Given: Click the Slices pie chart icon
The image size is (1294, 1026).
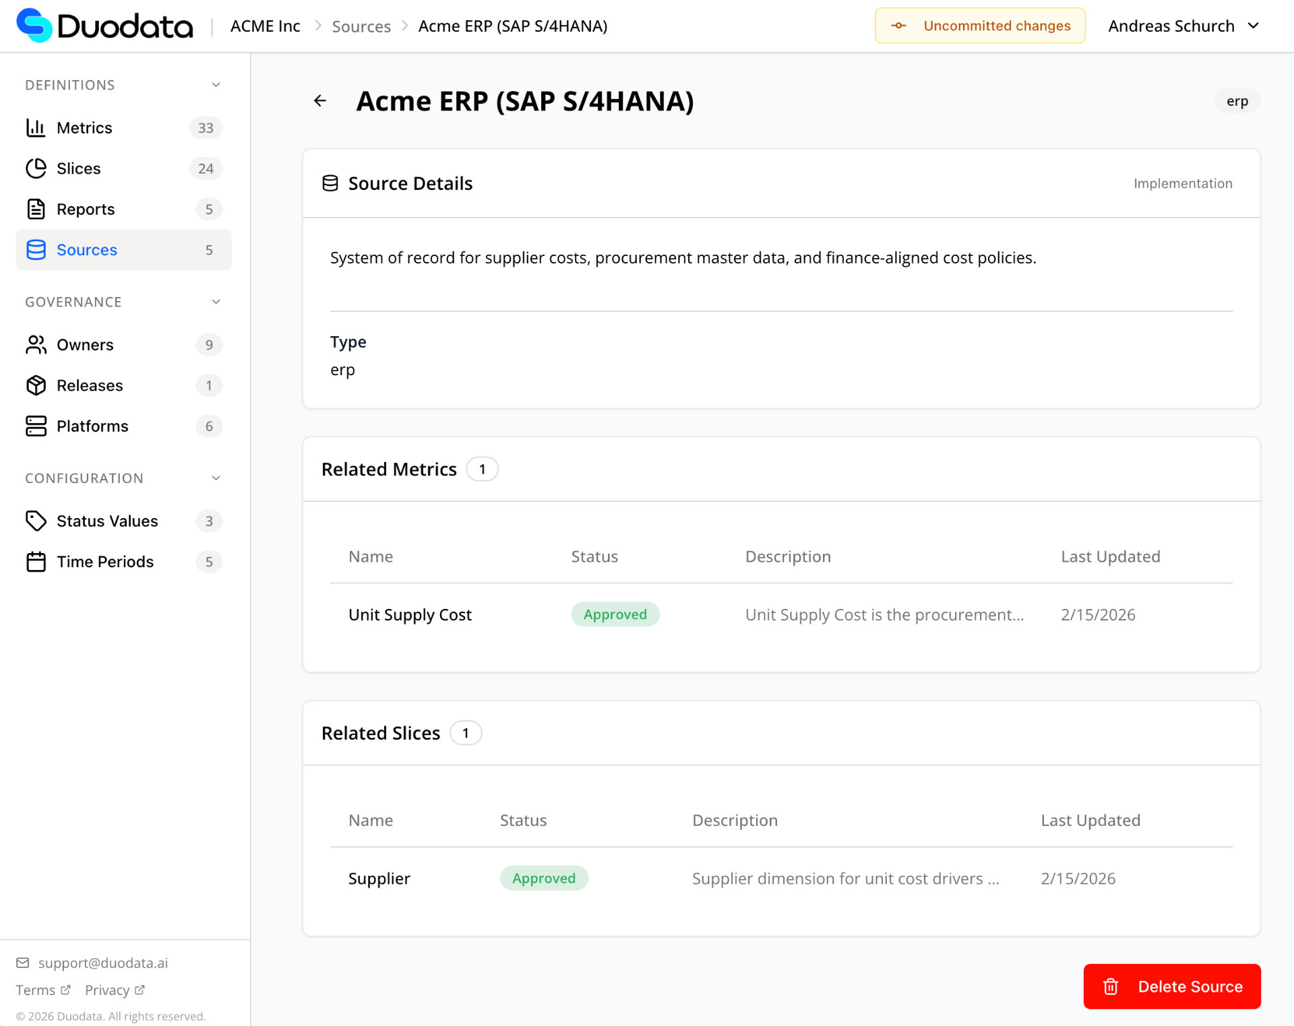Looking at the screenshot, I should [x=36, y=168].
